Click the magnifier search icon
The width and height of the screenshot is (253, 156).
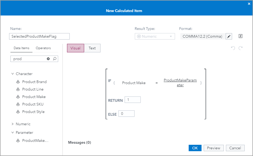pyautogui.click(x=55, y=59)
